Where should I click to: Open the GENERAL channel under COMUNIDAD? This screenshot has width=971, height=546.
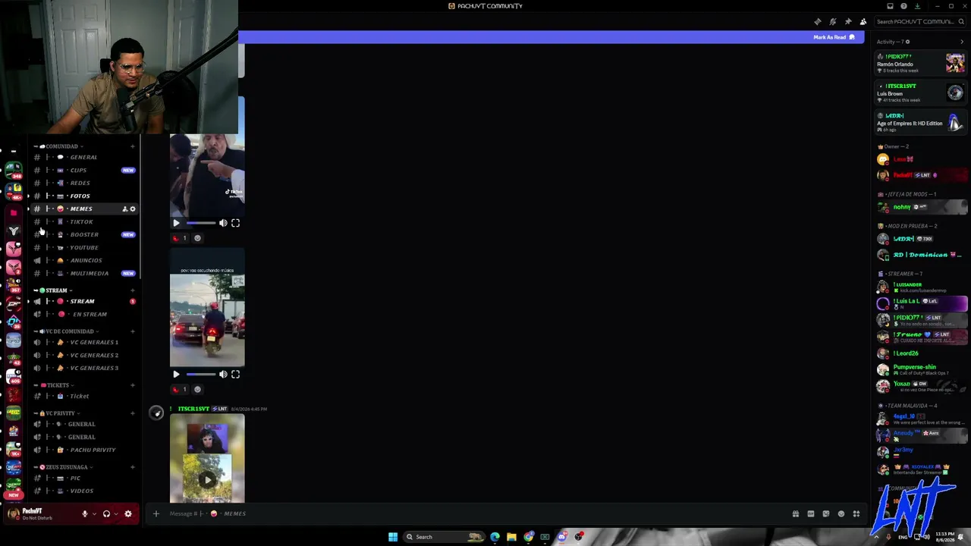click(84, 157)
